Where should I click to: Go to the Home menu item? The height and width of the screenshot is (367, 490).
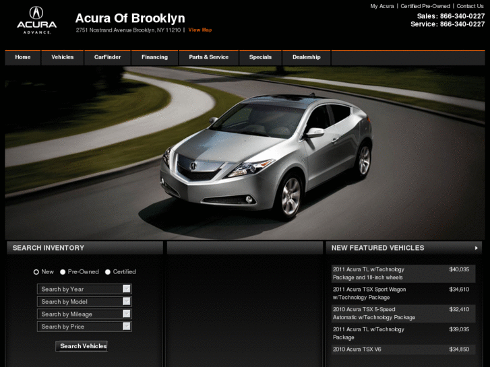point(23,57)
